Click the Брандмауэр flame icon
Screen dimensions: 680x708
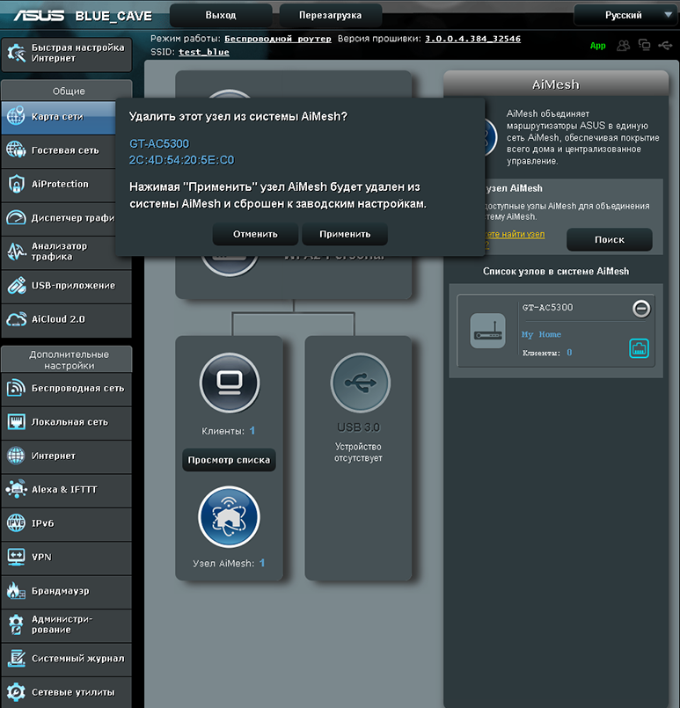coord(16,591)
